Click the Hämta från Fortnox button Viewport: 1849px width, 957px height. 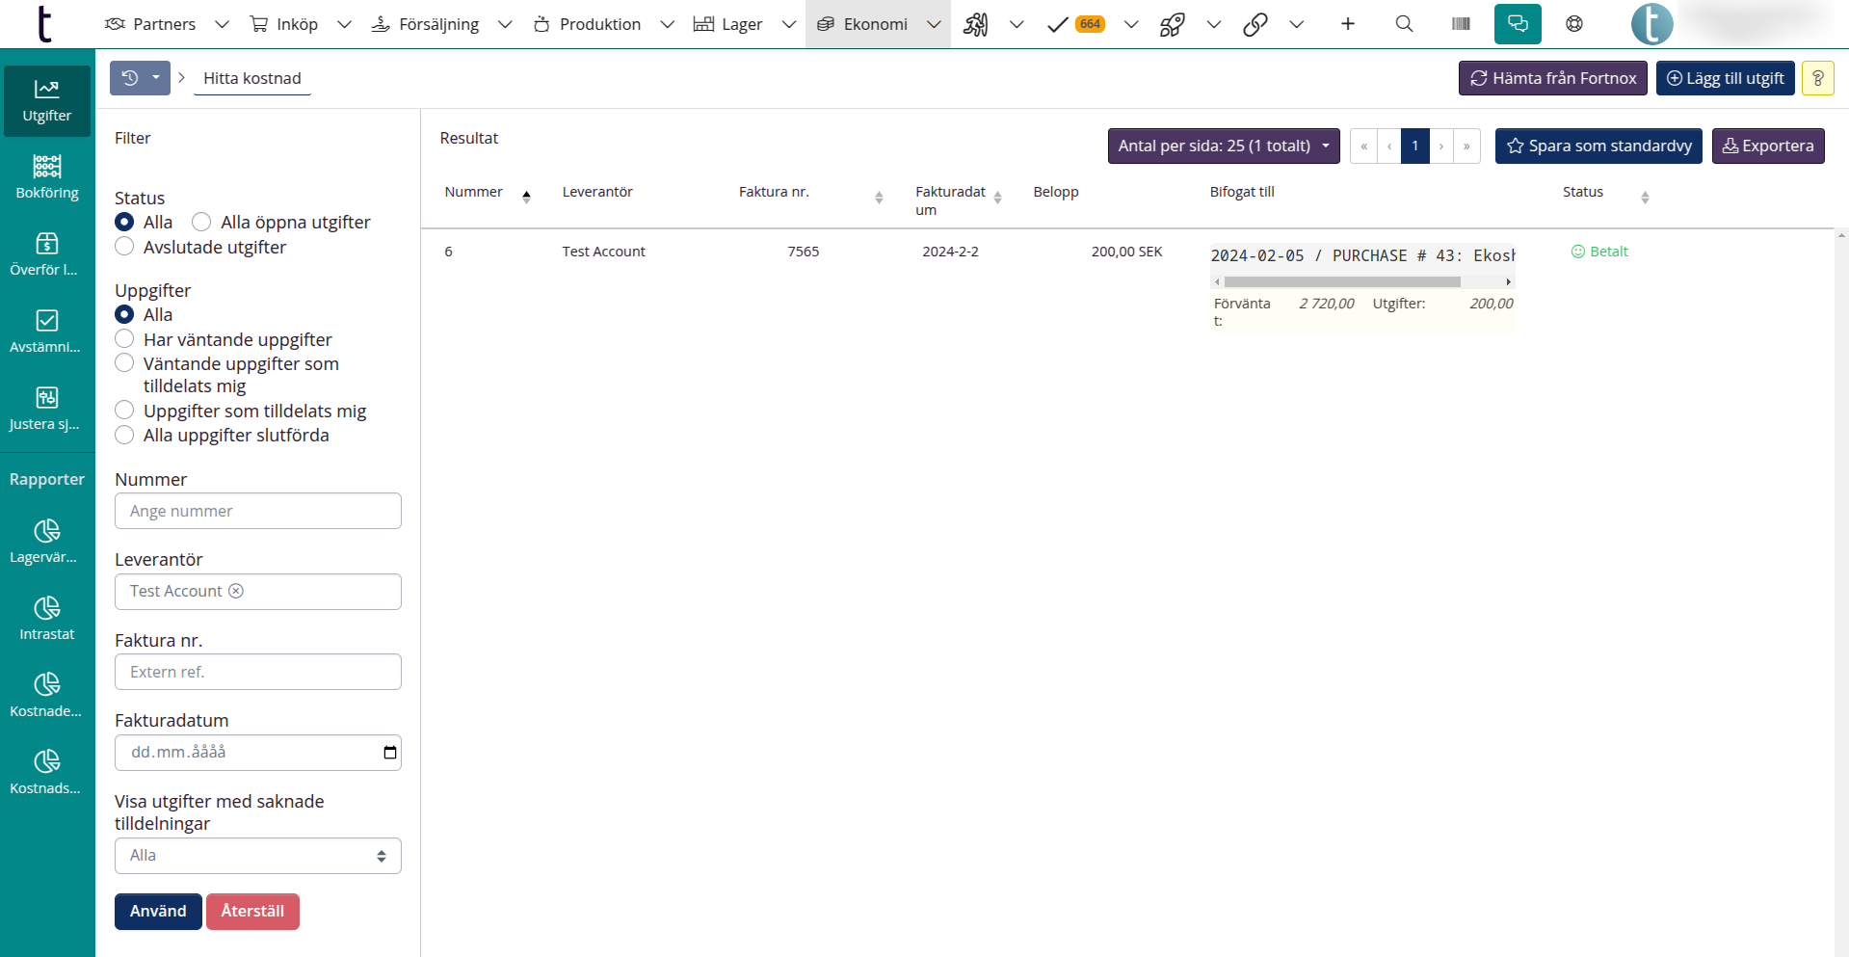[1552, 78]
